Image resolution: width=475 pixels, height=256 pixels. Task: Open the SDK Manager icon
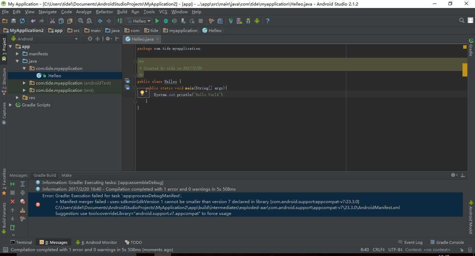pos(248,21)
